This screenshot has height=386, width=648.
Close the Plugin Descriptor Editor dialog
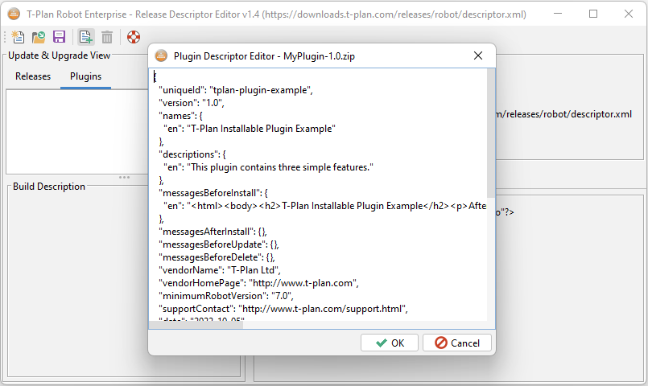[477, 55]
